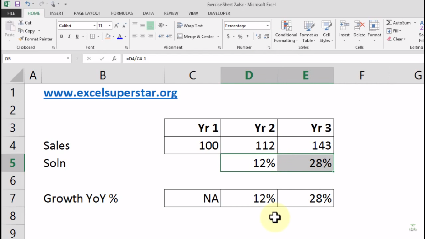This screenshot has width=425, height=239.
Task: Apply the yellow Fill Color bucket
Action: coord(108,36)
